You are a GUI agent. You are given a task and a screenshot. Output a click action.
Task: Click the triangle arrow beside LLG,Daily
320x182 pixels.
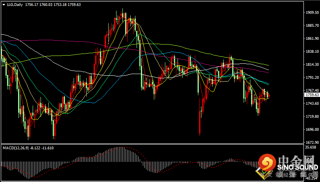point(4,4)
